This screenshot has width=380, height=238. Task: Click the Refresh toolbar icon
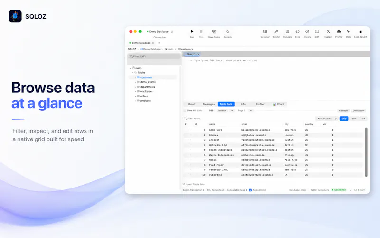pos(228,31)
